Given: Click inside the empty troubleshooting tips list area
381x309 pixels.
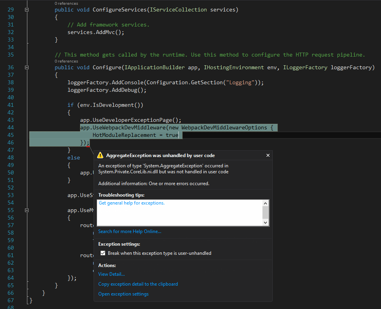Looking at the screenshot, I should [178, 217].
